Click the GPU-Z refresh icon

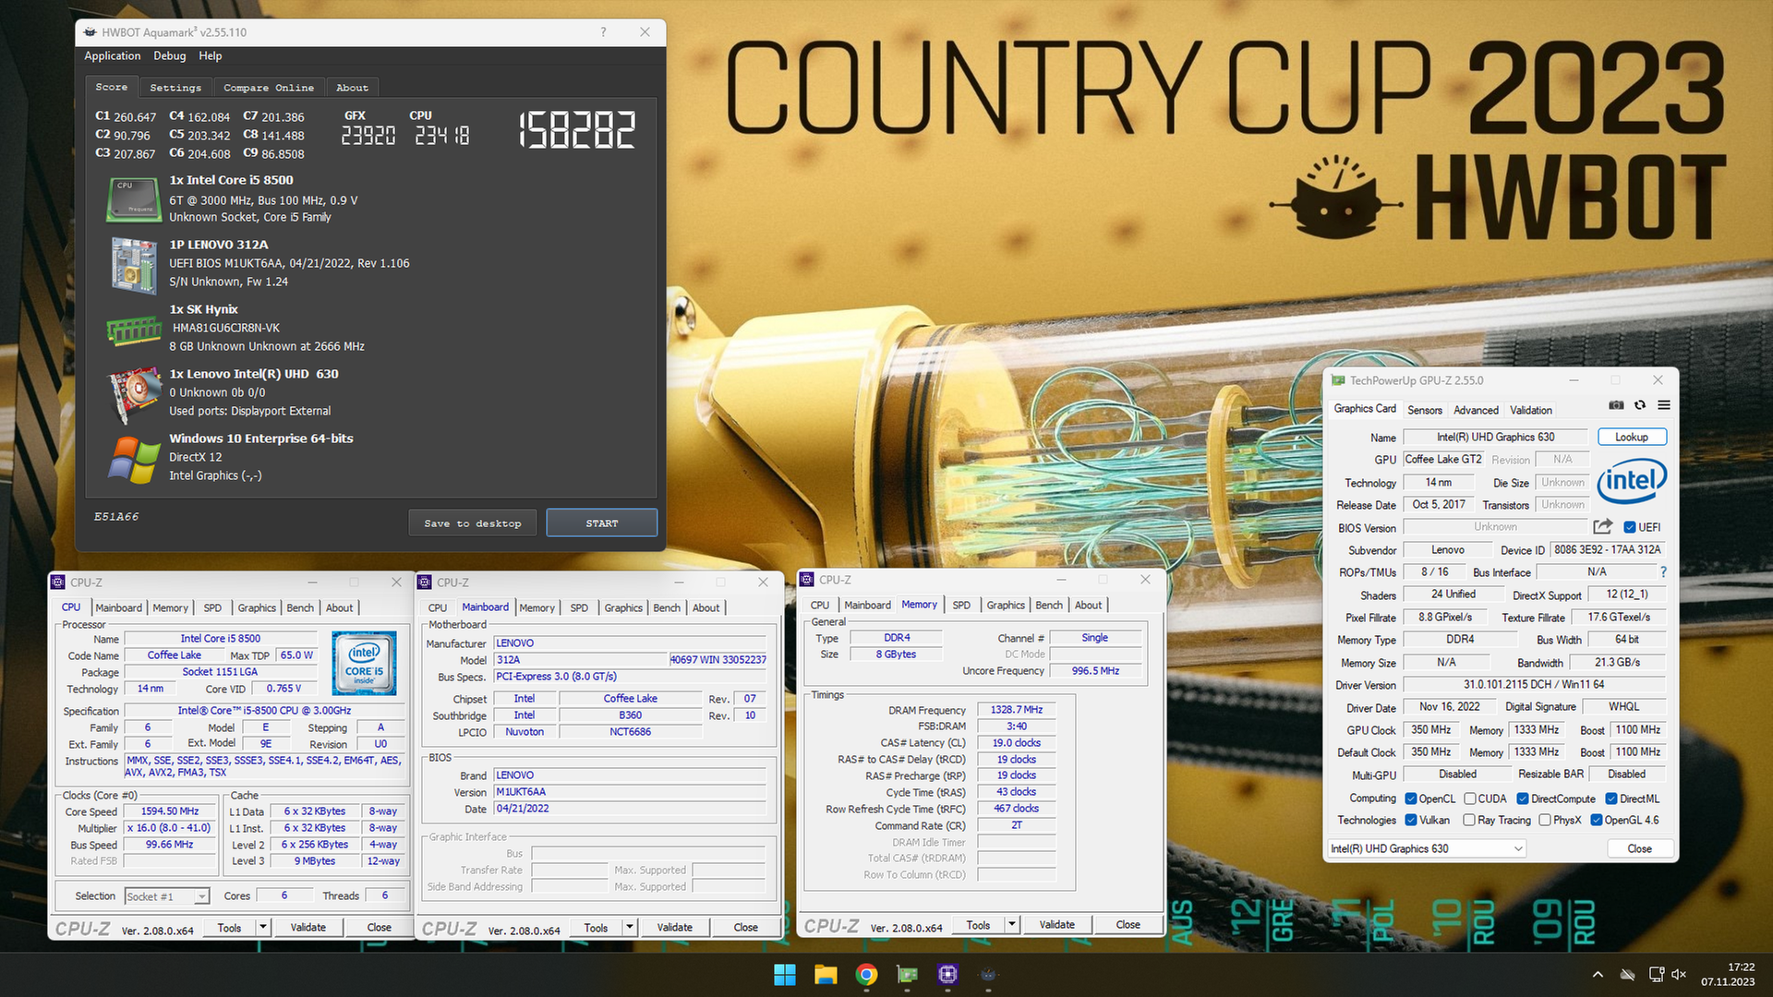1640,405
